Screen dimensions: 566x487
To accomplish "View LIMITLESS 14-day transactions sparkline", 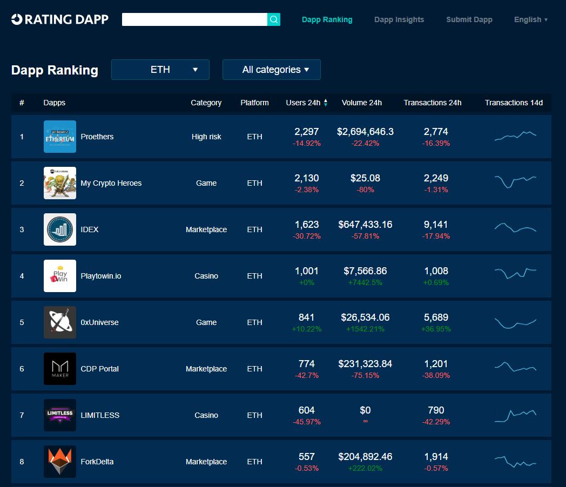I will coord(515,416).
